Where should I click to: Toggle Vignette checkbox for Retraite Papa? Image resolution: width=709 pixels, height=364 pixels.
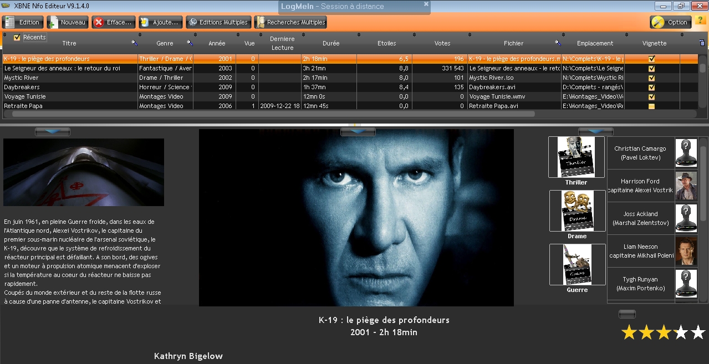[x=652, y=106]
